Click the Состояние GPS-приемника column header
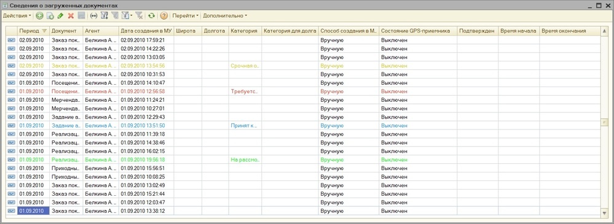 click(x=418, y=31)
